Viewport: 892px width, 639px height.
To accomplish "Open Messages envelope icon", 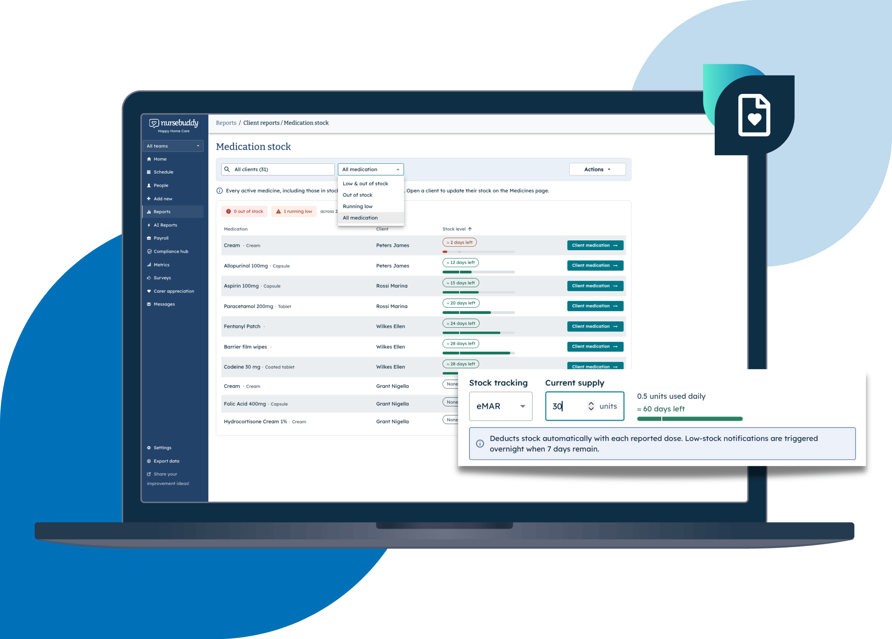I will point(149,304).
